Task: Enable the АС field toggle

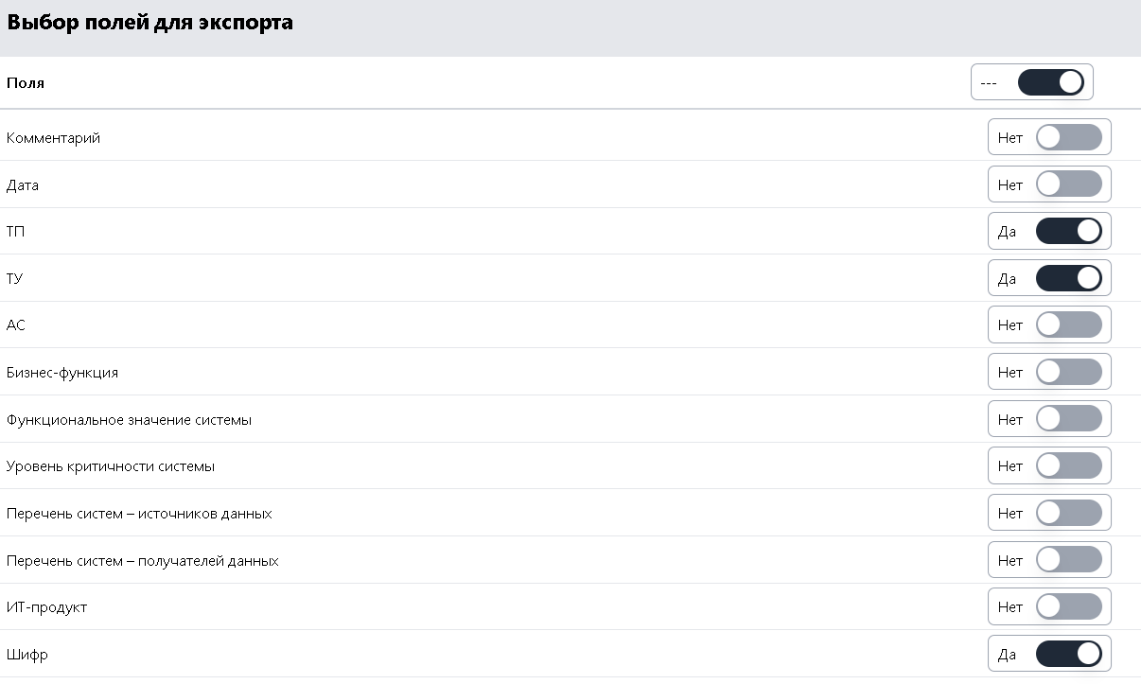Action: coord(1069,324)
